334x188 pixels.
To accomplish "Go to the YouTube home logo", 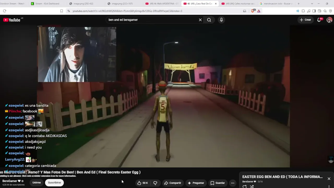I will pyautogui.click(x=12, y=20).
